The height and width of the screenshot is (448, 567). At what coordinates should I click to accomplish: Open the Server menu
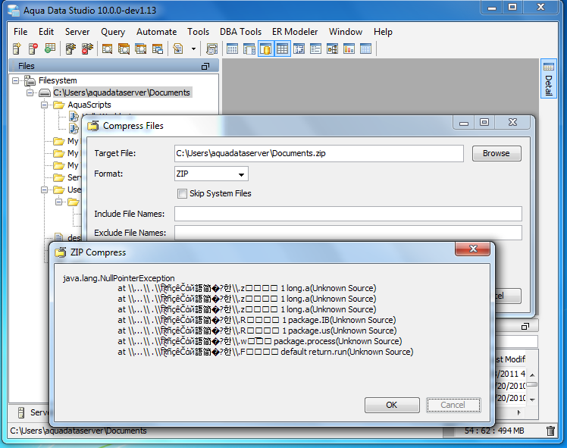click(x=77, y=32)
